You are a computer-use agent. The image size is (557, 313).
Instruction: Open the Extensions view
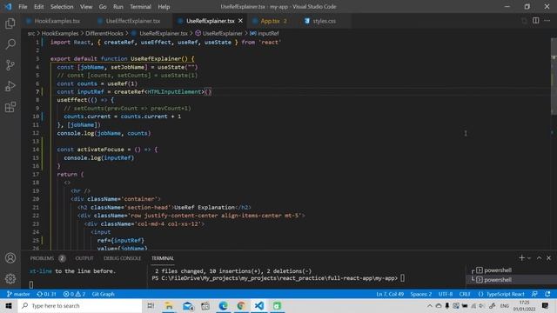click(10, 107)
